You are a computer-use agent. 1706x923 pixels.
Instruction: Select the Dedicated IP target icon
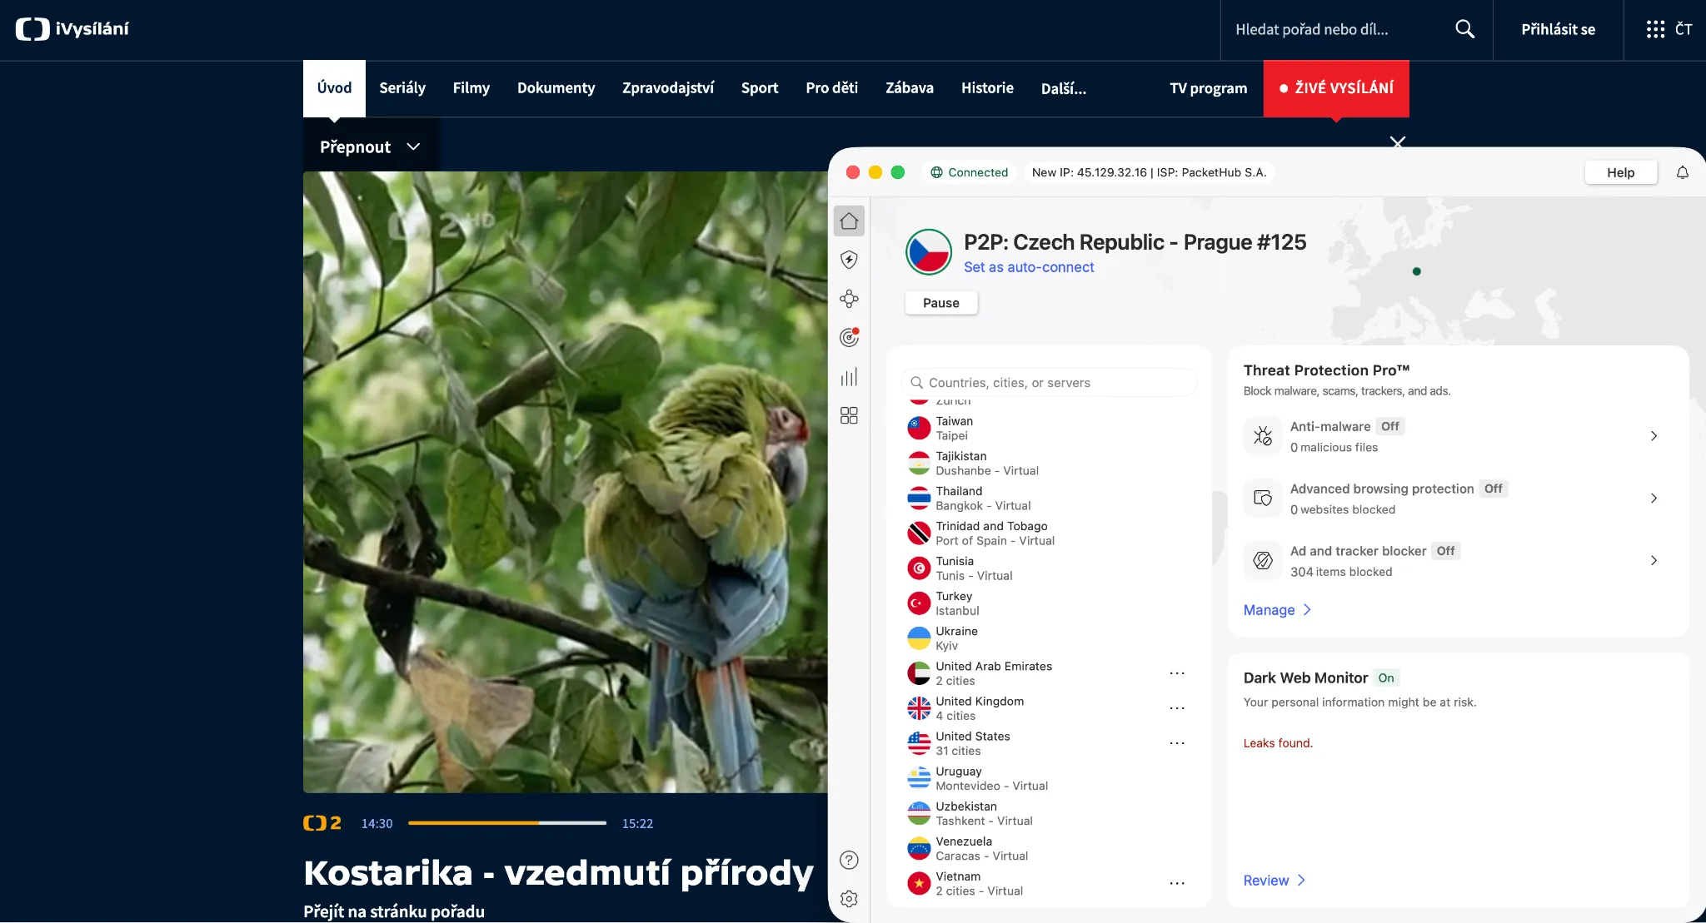coord(849,337)
